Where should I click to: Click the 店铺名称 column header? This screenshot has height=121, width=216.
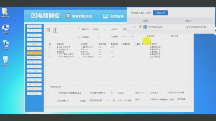(x=60, y=44)
